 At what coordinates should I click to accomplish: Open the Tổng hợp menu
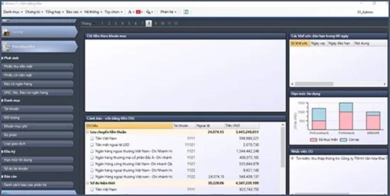pos(55,12)
